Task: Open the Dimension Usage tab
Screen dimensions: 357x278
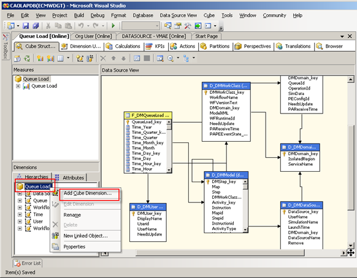Action: point(82,46)
